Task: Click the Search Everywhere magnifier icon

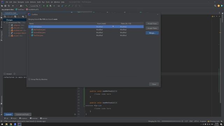Action: [215, 6]
